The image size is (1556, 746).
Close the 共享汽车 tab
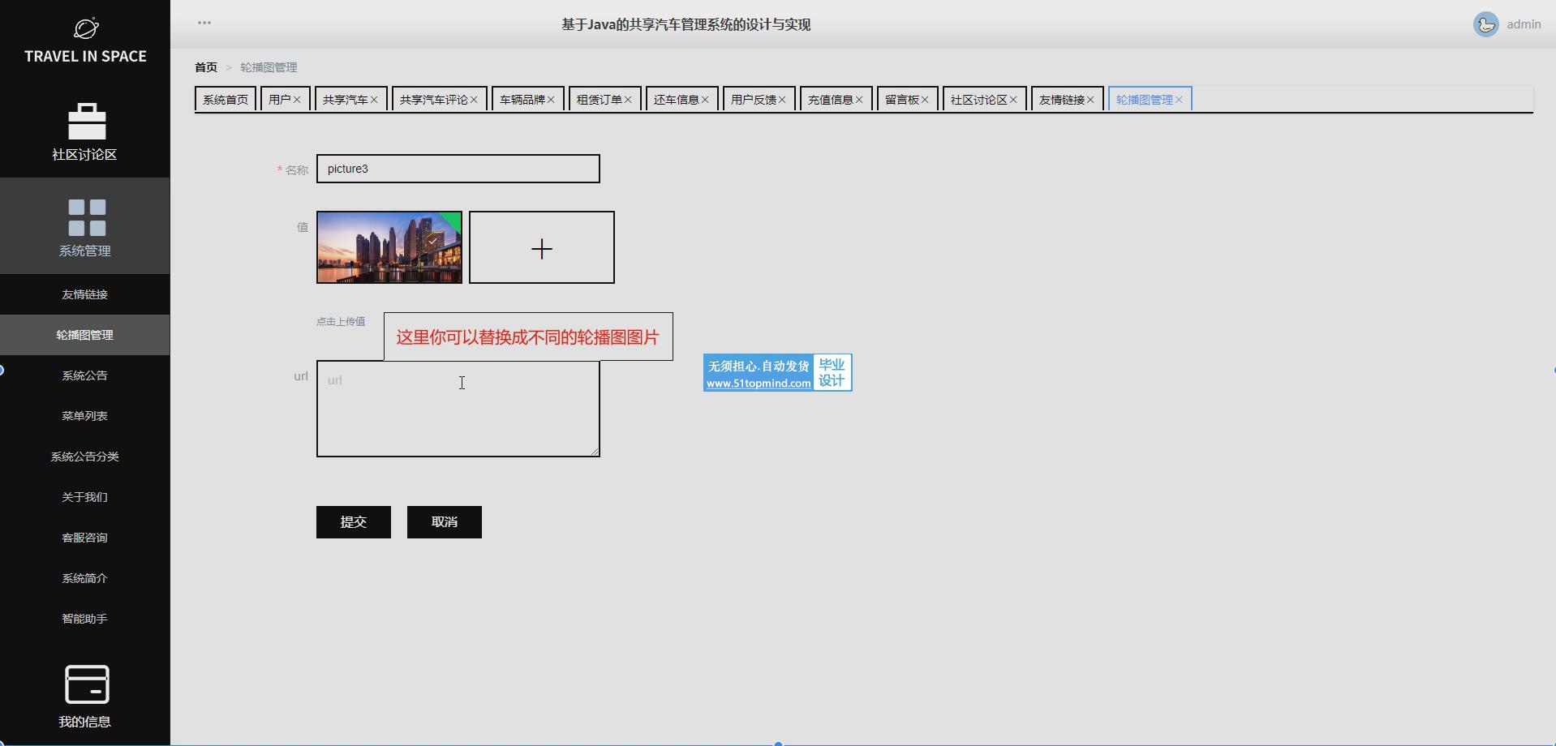click(x=374, y=100)
